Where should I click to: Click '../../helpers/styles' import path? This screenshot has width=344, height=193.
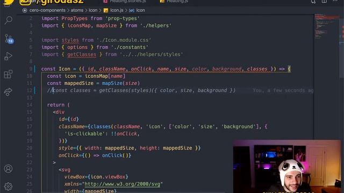(x=151, y=55)
